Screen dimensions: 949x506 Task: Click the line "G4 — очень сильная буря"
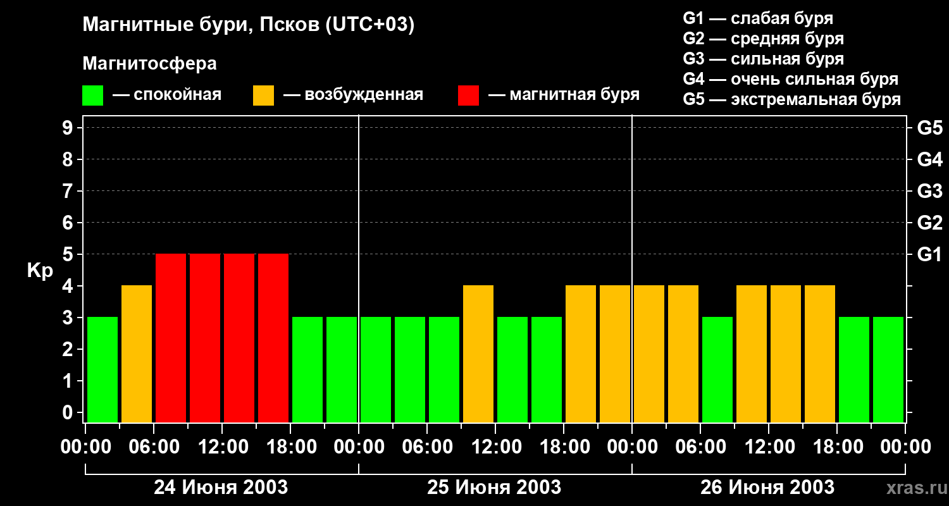pos(790,79)
